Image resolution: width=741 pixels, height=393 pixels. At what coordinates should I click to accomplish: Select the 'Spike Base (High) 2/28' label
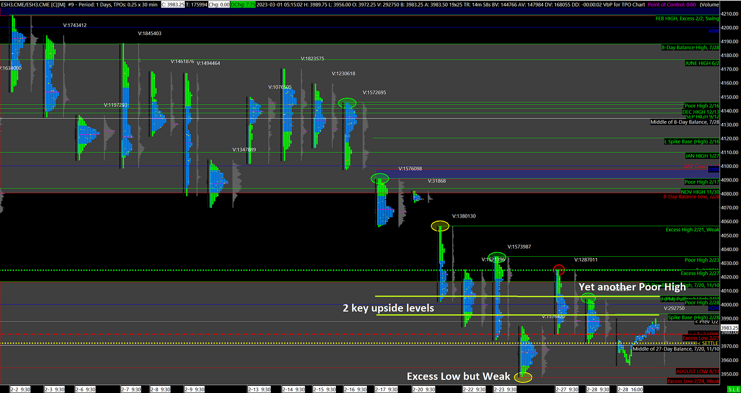click(x=694, y=318)
